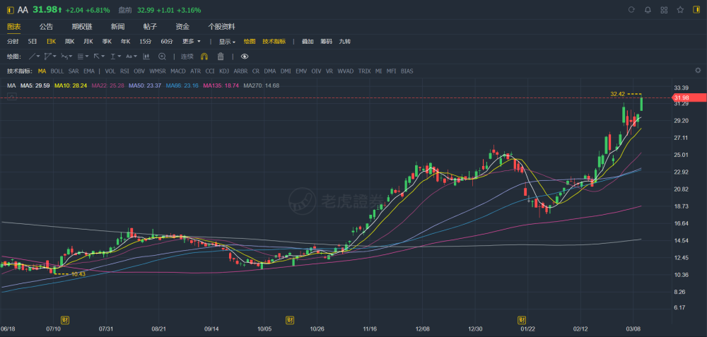This screenshot has width=707, height=337.
Task: Click the MA10: 28.24 legend value
Action: pyautogui.click(x=71, y=85)
